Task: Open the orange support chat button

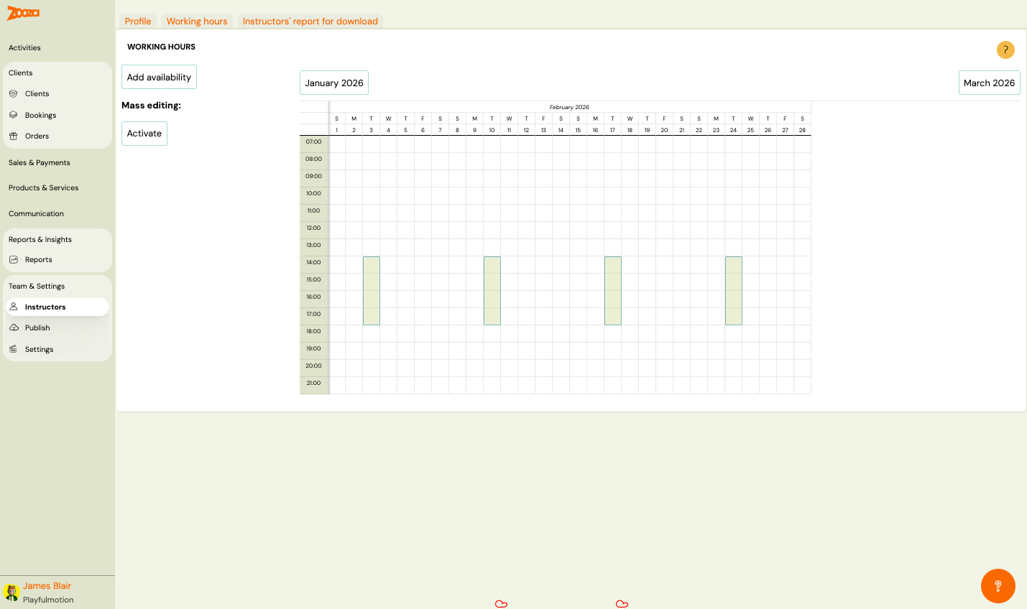Action: 998,586
